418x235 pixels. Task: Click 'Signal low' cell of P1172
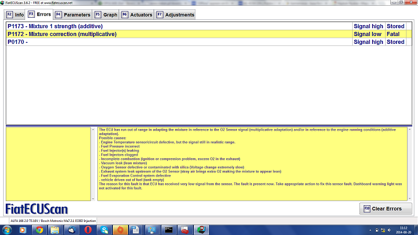click(368, 34)
